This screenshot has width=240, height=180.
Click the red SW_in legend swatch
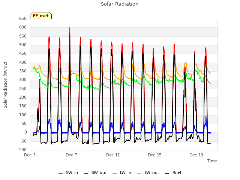61,173
